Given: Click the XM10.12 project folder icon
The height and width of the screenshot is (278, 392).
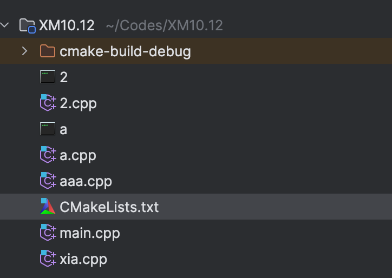Looking at the screenshot, I should tap(27, 25).
